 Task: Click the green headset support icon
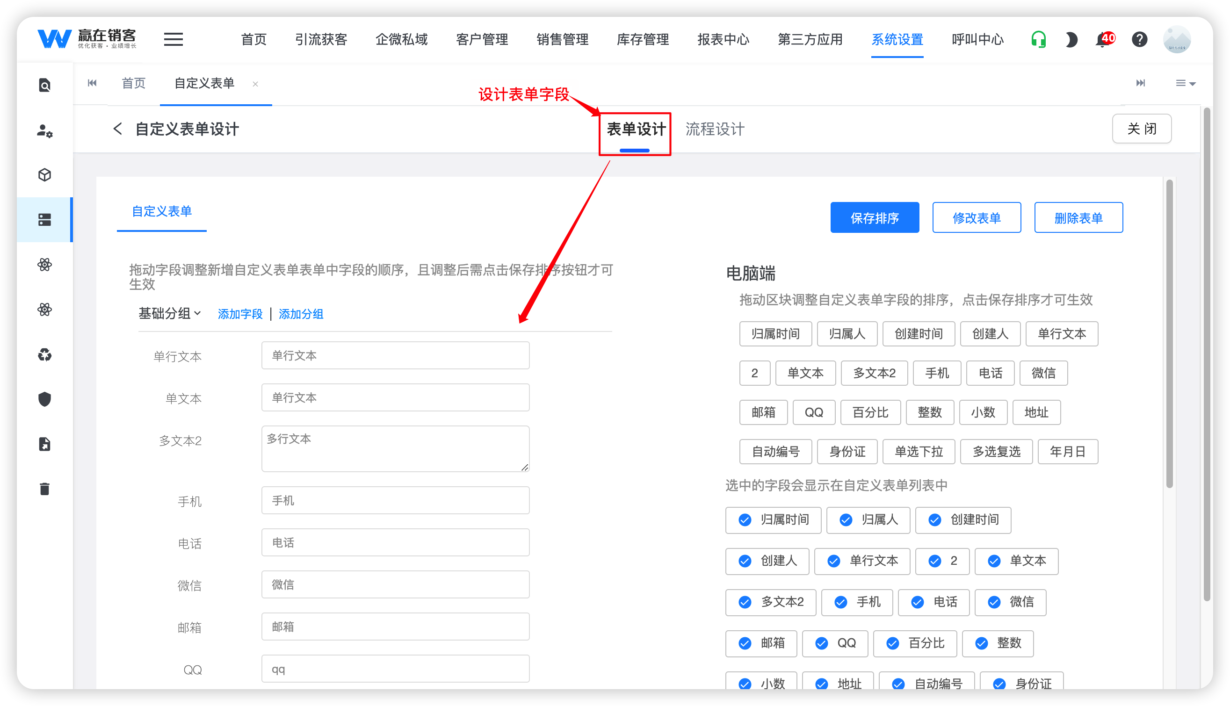pos(1038,39)
